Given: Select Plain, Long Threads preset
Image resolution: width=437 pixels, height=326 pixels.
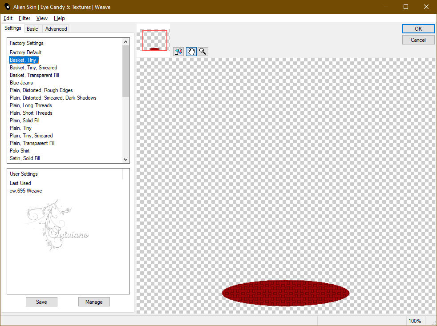Looking at the screenshot, I should click(x=31, y=105).
